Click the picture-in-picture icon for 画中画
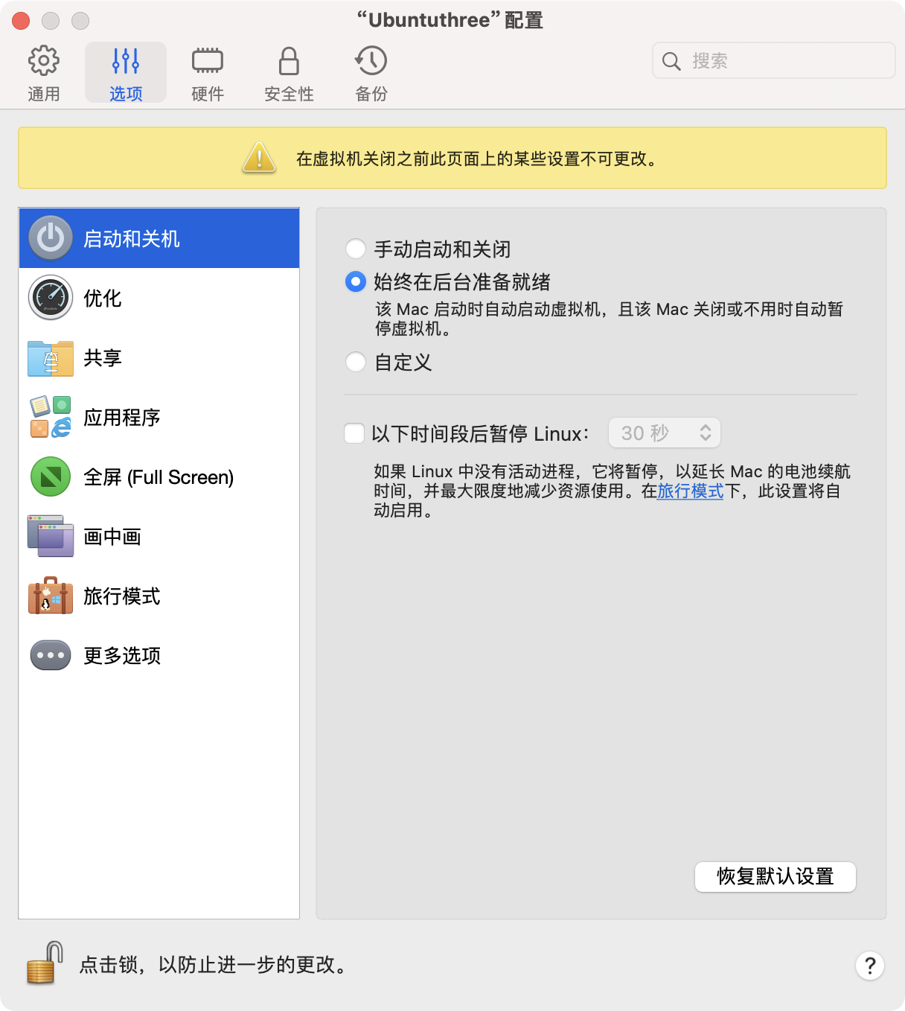Viewport: 905px width, 1011px height. click(x=51, y=536)
